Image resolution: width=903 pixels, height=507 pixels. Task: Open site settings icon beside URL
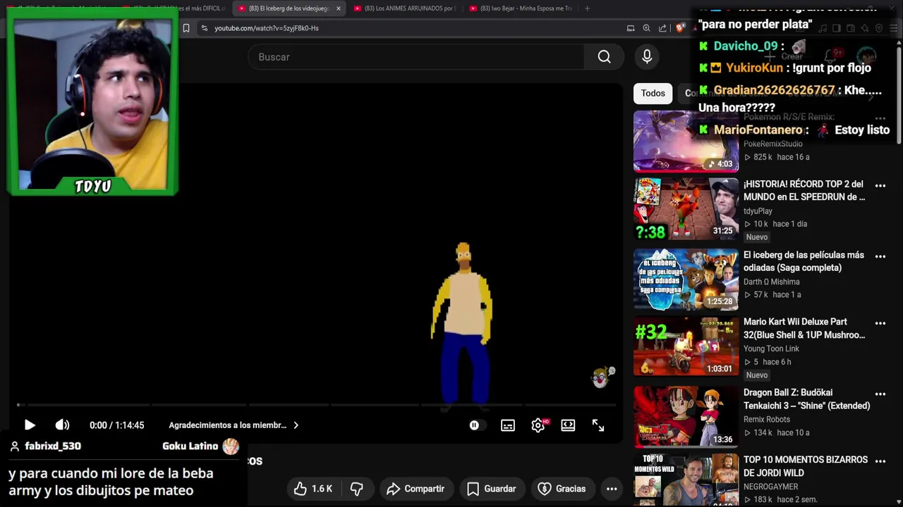pyautogui.click(x=204, y=28)
